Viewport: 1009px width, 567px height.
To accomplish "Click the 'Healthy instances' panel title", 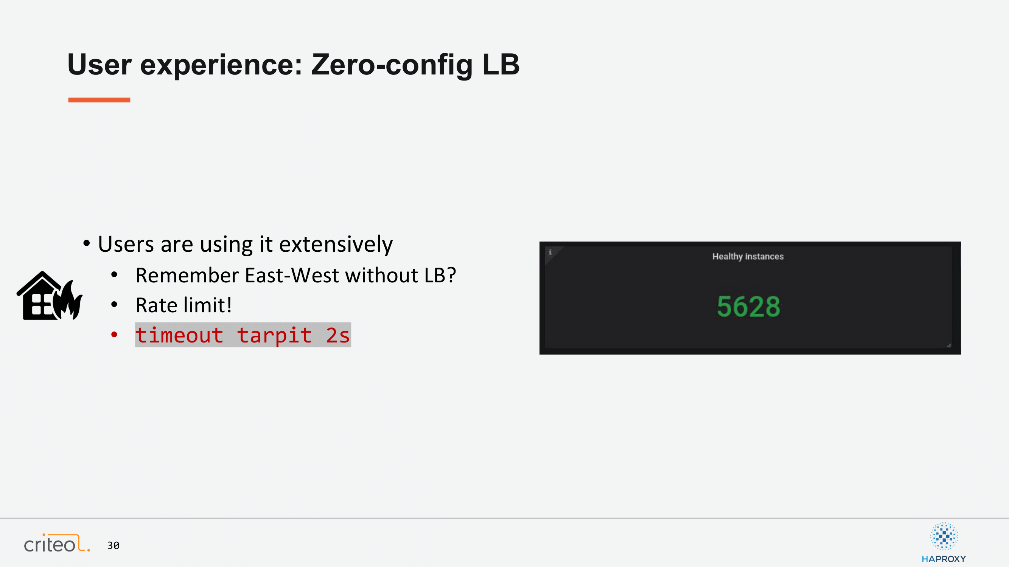I will pos(748,256).
